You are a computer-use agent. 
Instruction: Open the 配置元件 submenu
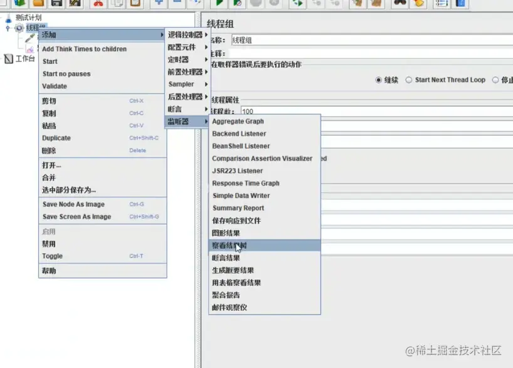(x=188, y=47)
